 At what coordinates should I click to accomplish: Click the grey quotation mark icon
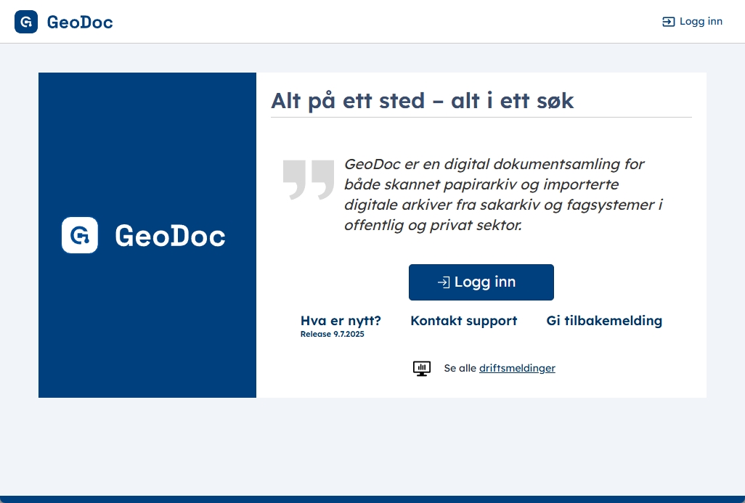308,179
